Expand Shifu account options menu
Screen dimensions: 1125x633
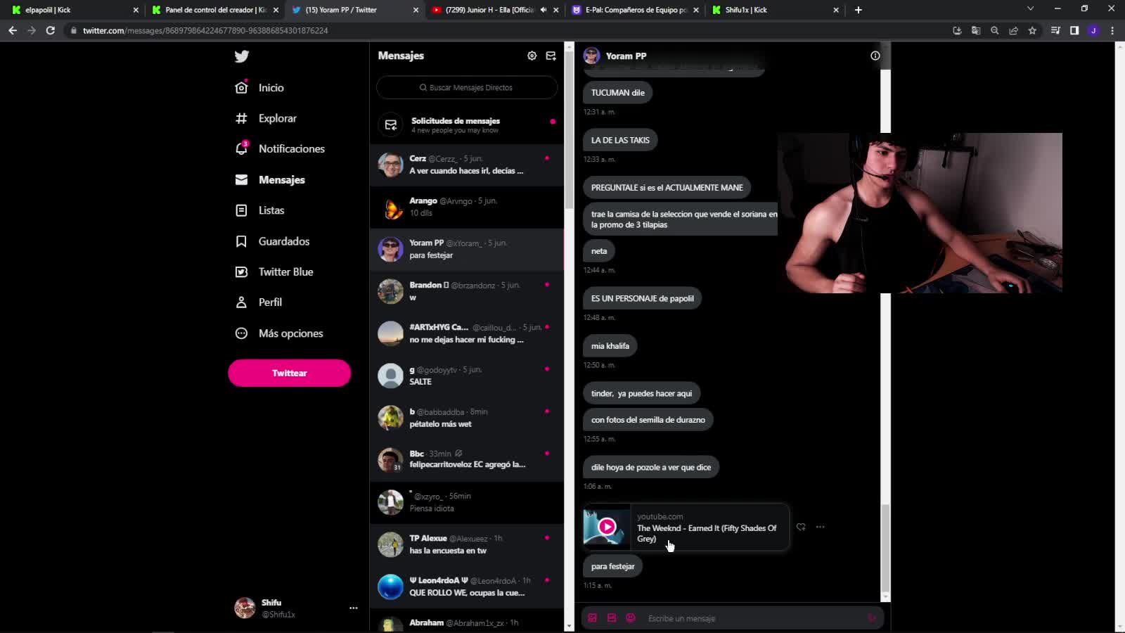353,608
